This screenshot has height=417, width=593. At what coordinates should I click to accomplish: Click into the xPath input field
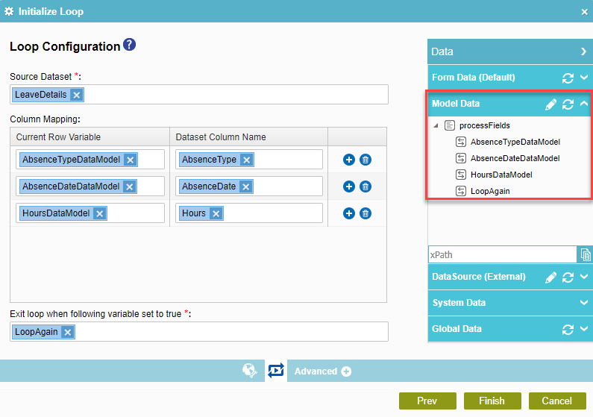[501, 255]
